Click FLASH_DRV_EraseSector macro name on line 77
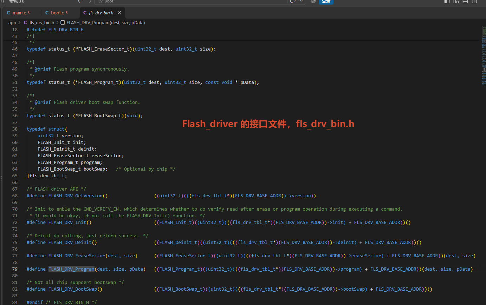Viewport: 486px width, 305px height. [77, 256]
